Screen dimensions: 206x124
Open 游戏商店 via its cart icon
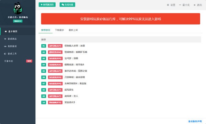[5, 39]
